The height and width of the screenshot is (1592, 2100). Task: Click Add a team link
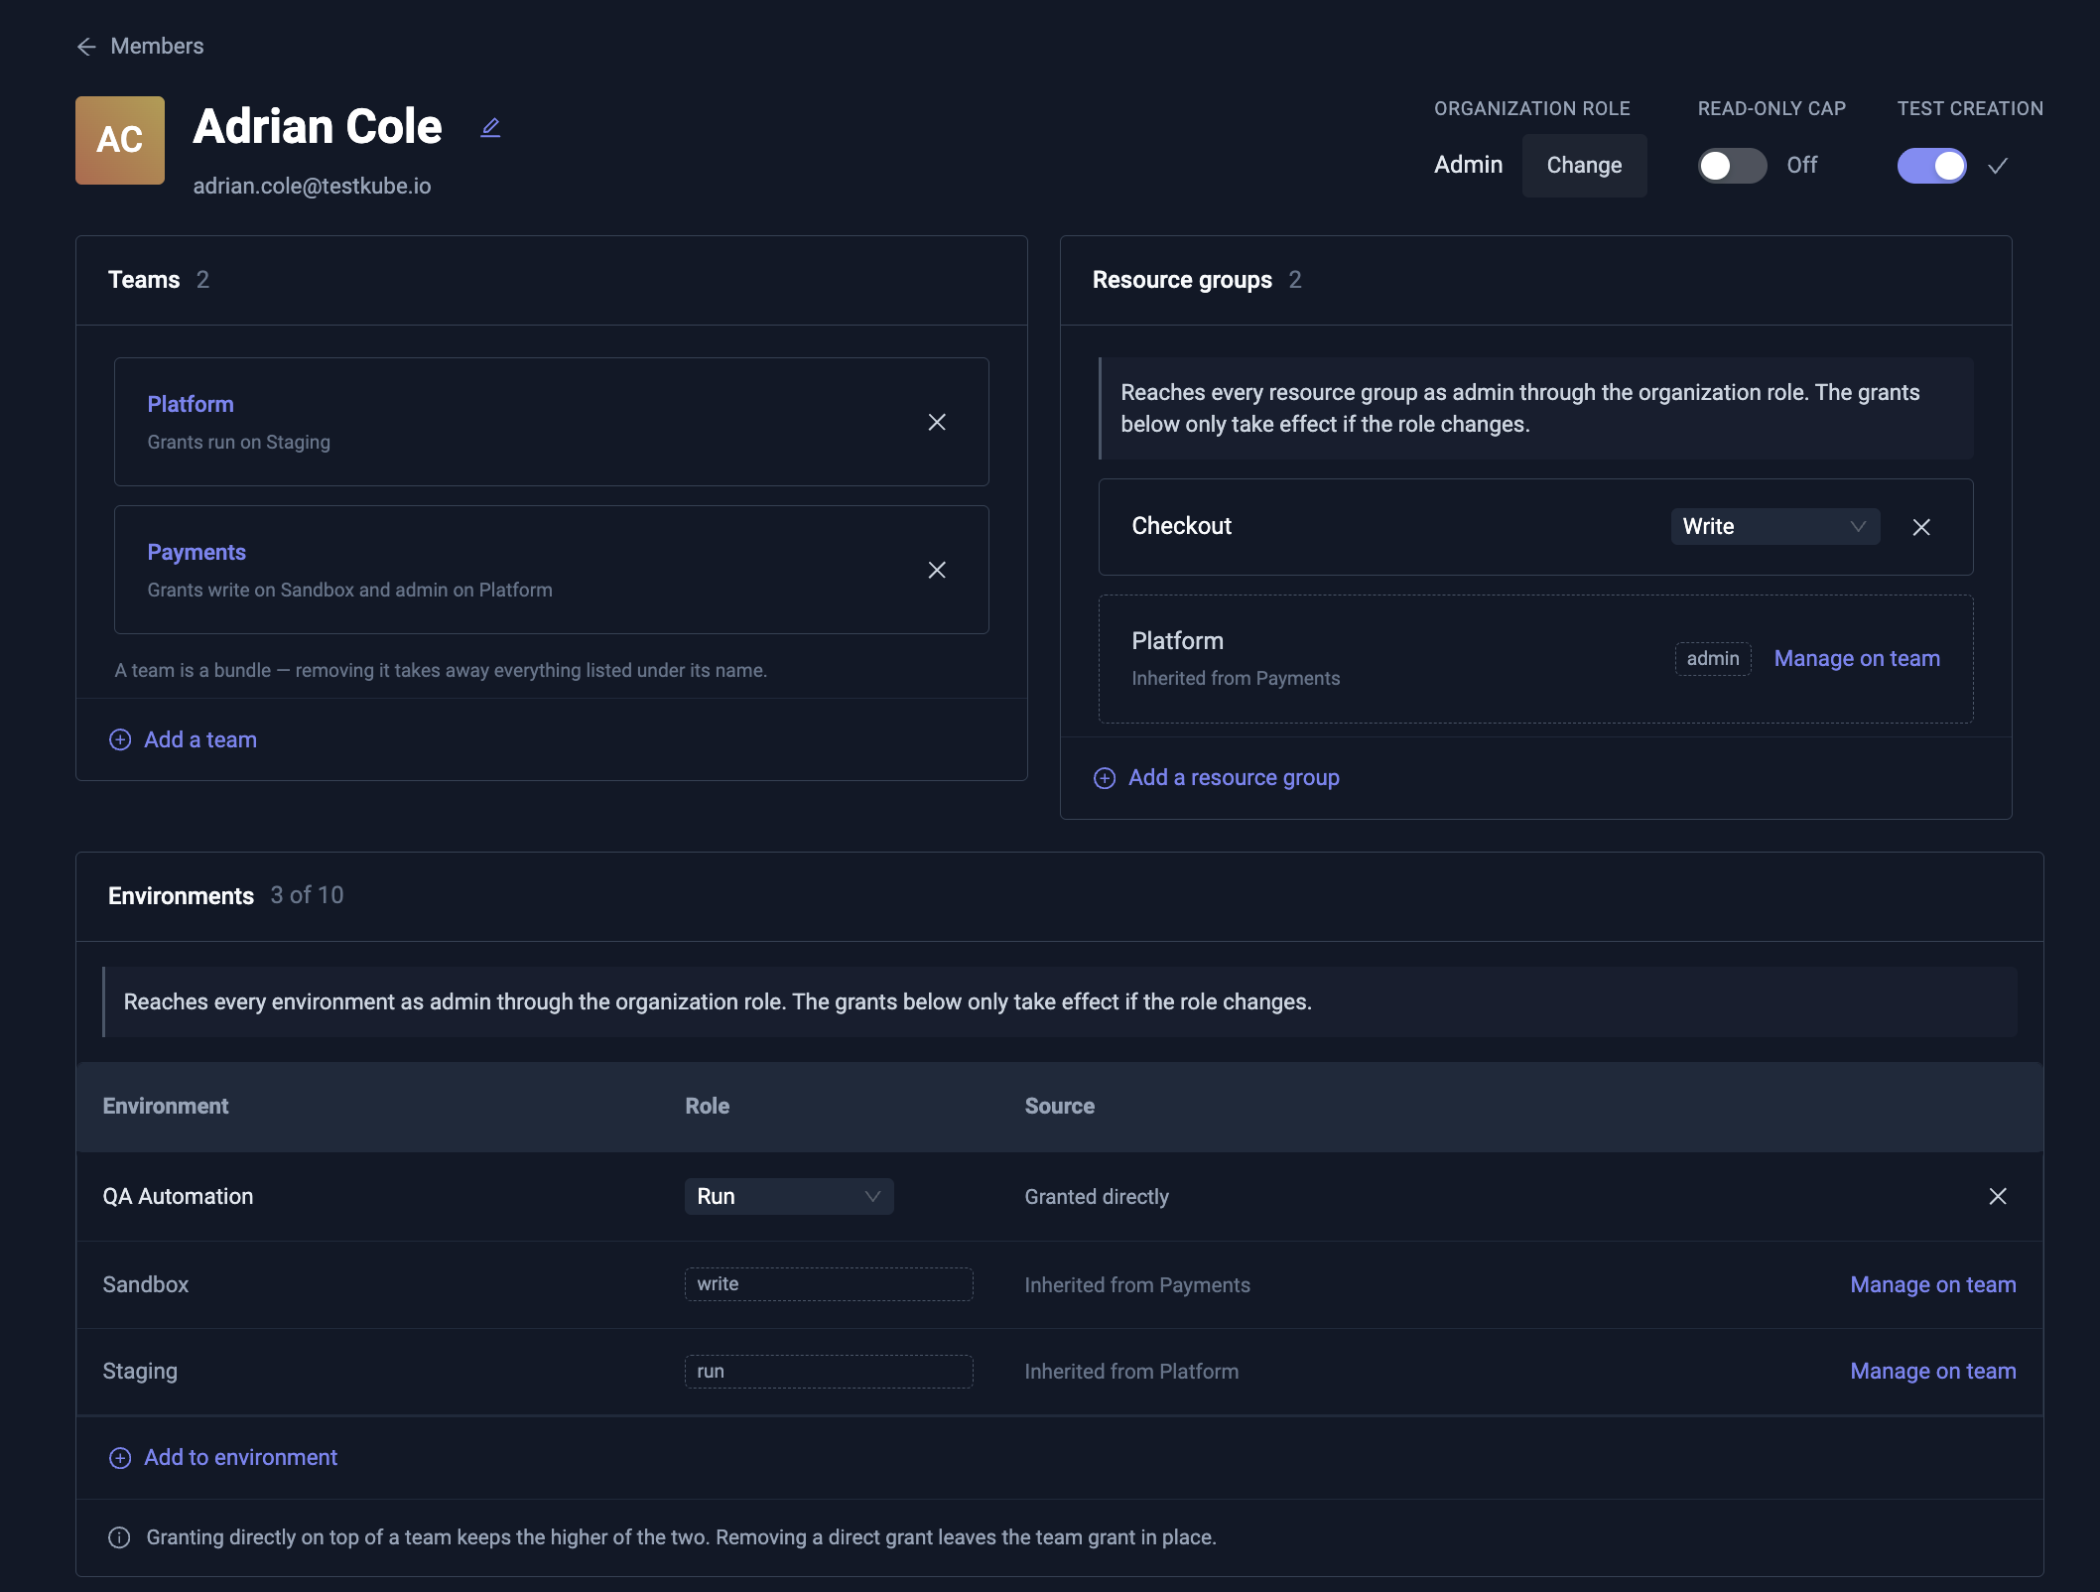[x=200, y=739]
